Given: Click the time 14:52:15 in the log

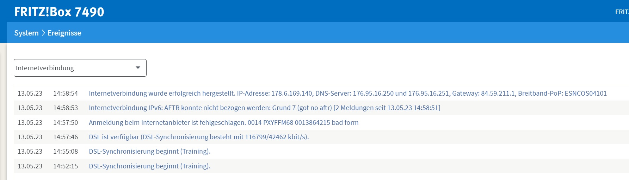Looking at the screenshot, I should [66, 166].
